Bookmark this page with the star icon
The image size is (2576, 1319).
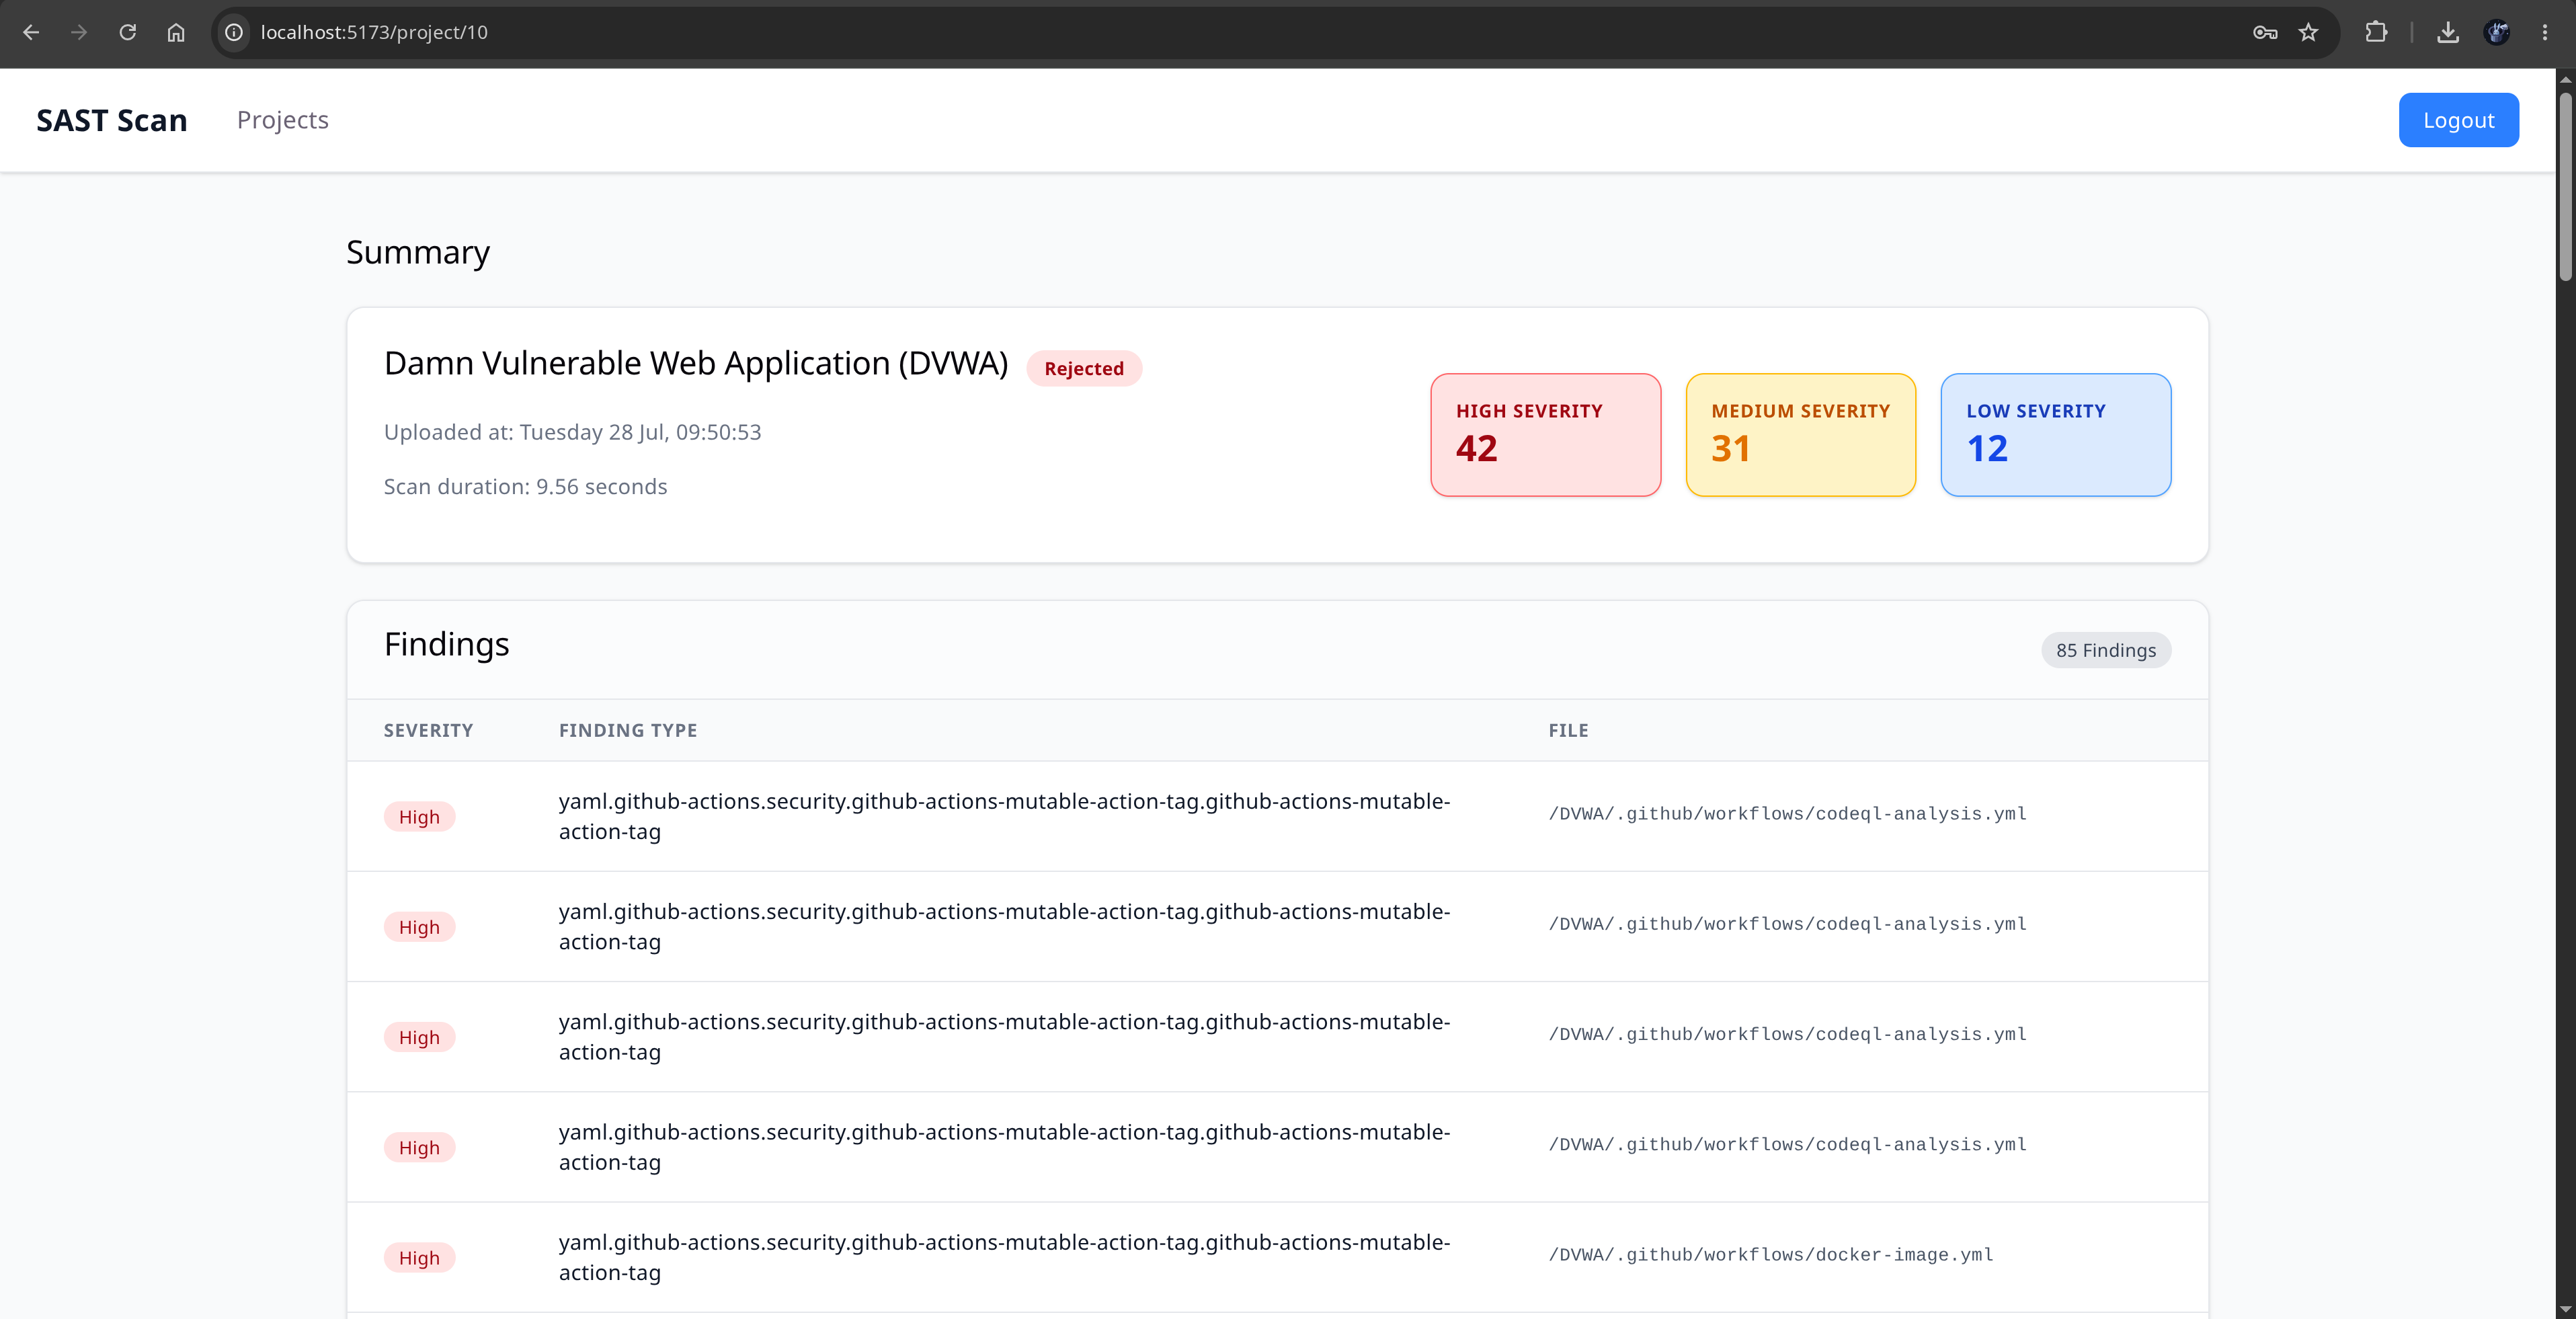[x=2308, y=33]
